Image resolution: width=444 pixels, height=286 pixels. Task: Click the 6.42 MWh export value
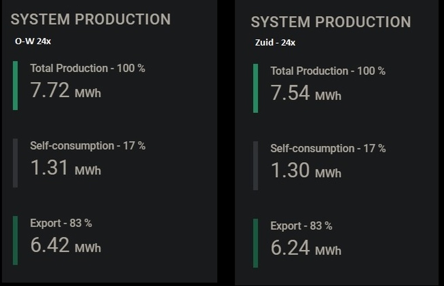point(66,245)
